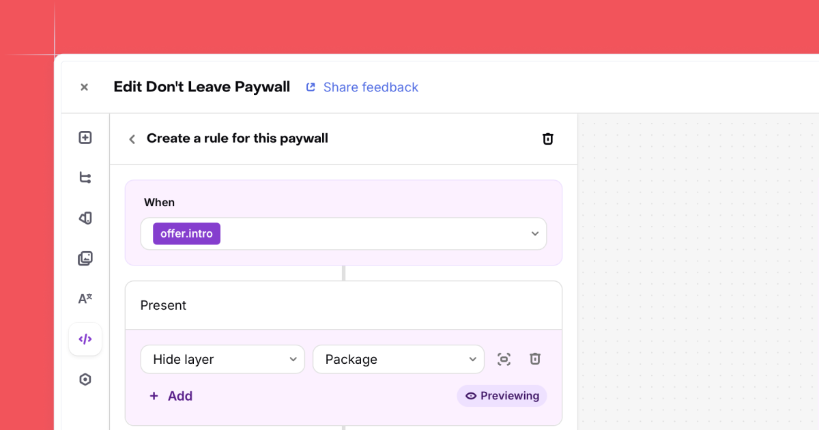The width and height of the screenshot is (819, 430).
Task: Expand the When condition dropdown
Action: (534, 234)
